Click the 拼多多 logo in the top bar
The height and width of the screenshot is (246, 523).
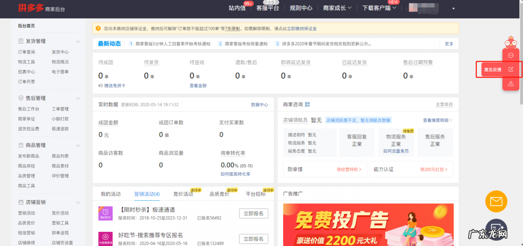click(x=31, y=8)
